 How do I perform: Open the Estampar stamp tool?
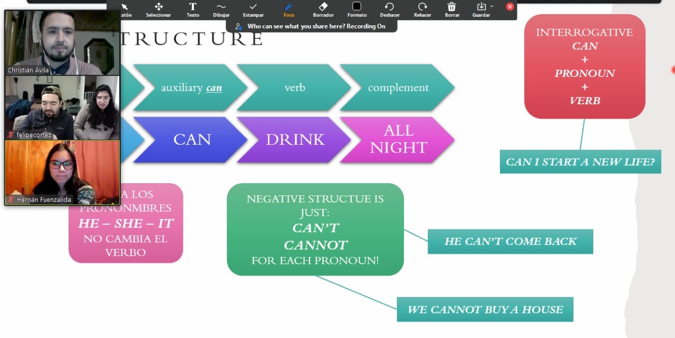tap(253, 9)
